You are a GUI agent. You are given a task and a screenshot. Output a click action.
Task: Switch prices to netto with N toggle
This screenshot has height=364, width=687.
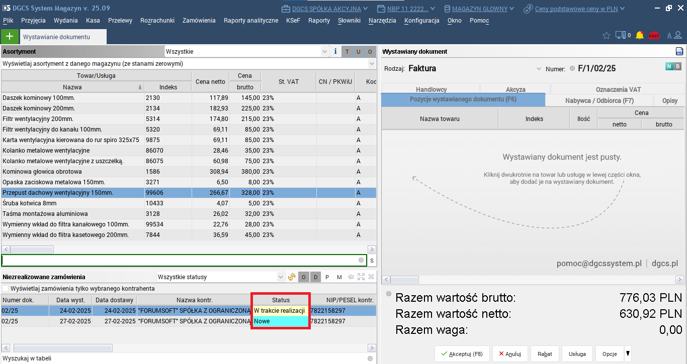tap(669, 66)
